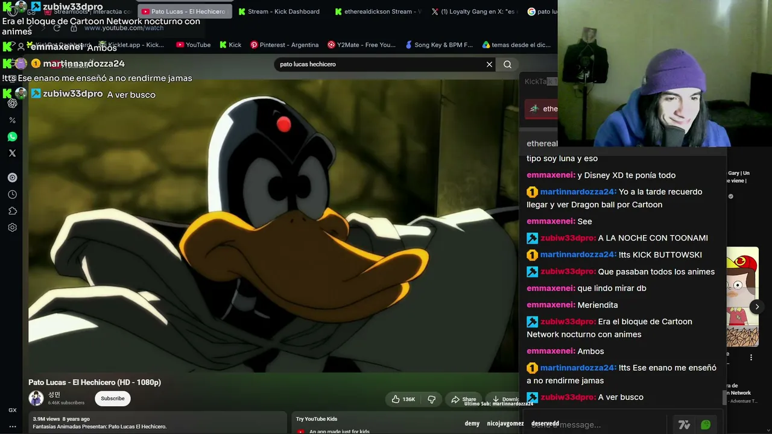This screenshot has width=772, height=434.
Task: Clear the YouTube search text with X
Action: [x=489, y=64]
